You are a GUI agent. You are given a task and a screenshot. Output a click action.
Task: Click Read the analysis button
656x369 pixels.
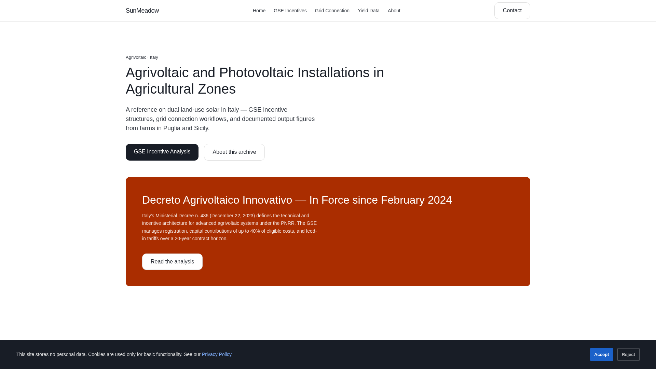[x=172, y=262]
